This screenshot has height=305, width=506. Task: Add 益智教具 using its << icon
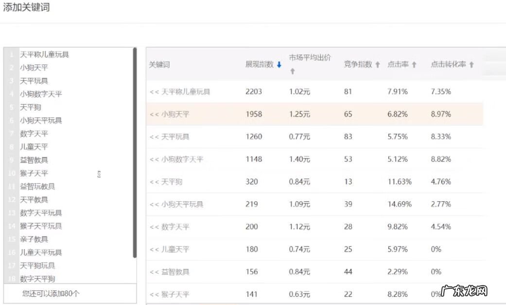click(154, 271)
